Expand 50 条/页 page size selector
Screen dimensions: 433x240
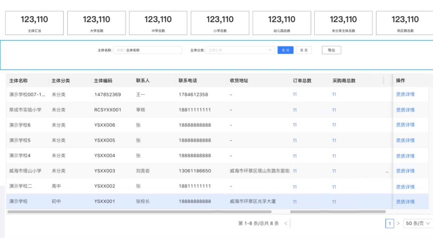click(418, 223)
